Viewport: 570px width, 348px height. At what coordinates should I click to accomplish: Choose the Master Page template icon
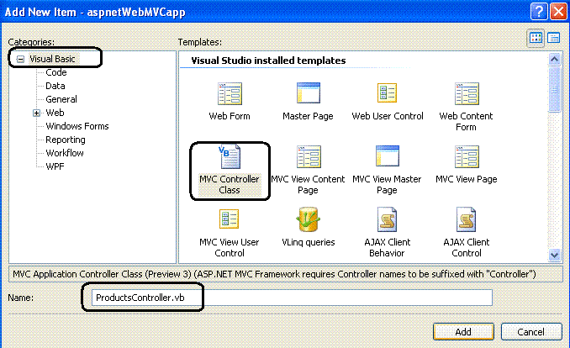[x=309, y=92]
